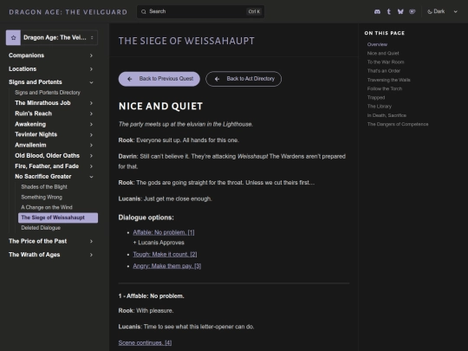468x351 pixels.
Task: Jump to Follow the Torch section
Action: tap(385, 88)
